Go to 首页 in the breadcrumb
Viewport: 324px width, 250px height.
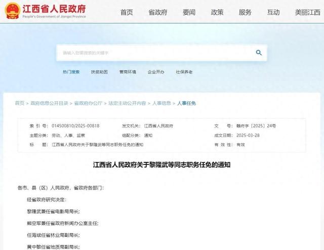point(19,103)
